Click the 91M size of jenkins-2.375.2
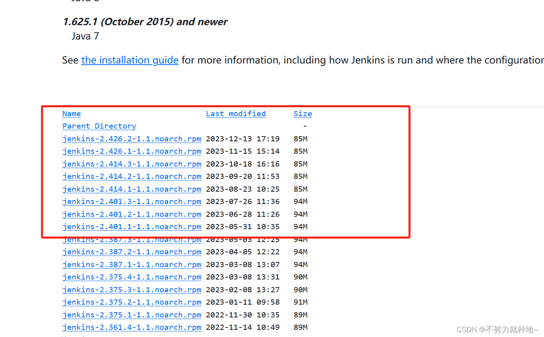 click(301, 302)
